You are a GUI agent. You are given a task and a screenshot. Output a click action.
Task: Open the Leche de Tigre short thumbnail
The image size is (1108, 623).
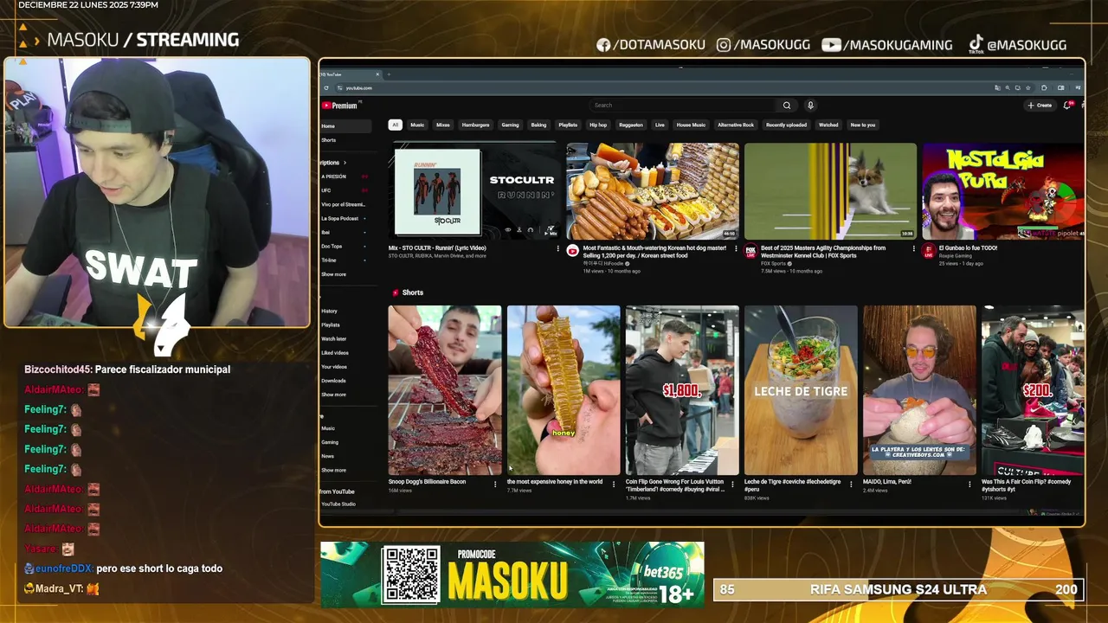click(801, 390)
